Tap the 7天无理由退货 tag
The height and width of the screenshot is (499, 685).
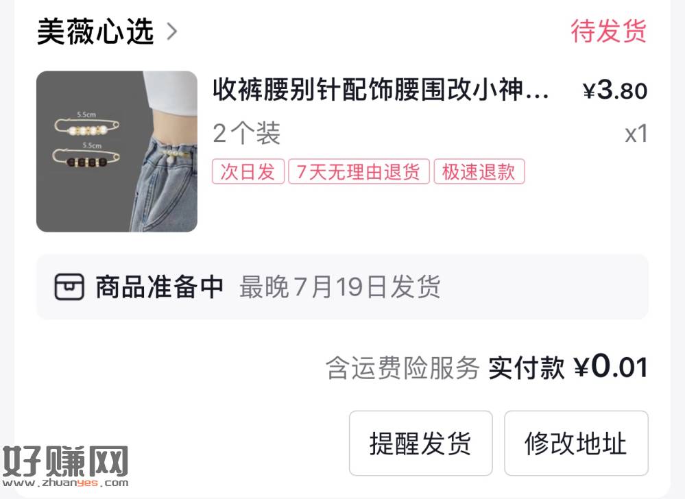pyautogui.click(x=359, y=171)
